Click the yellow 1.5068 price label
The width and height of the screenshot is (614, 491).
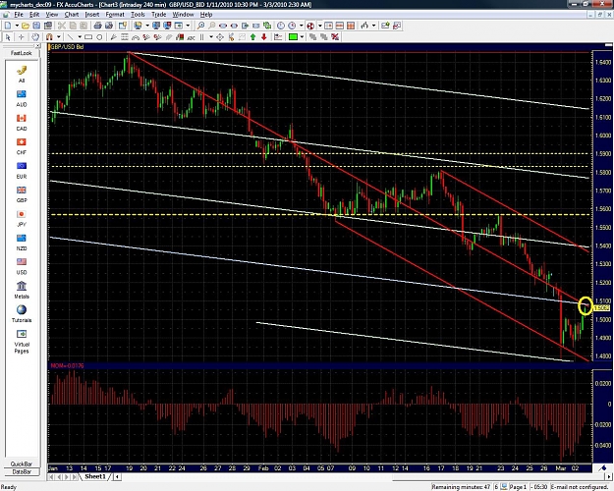click(x=602, y=308)
